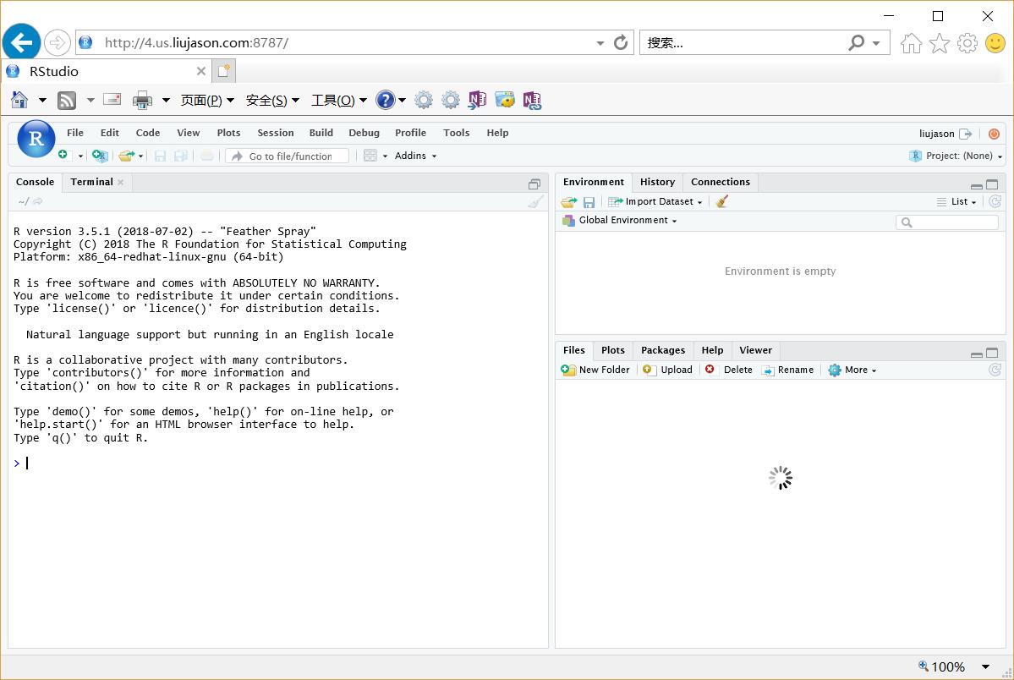Refresh the Files pane listing
The image size is (1014, 680).
point(995,370)
